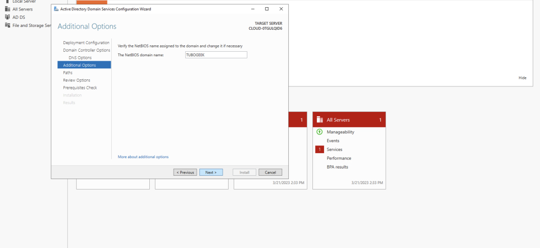Image resolution: width=540 pixels, height=248 pixels.
Task: Click the green Manageability status icon
Action: (319, 132)
